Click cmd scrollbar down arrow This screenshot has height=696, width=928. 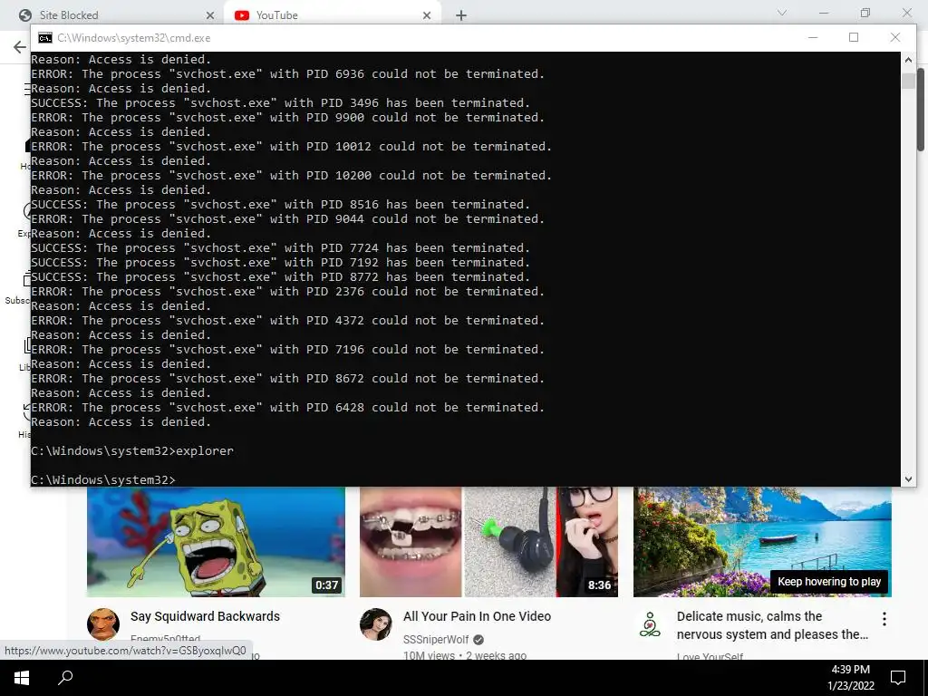pos(908,479)
